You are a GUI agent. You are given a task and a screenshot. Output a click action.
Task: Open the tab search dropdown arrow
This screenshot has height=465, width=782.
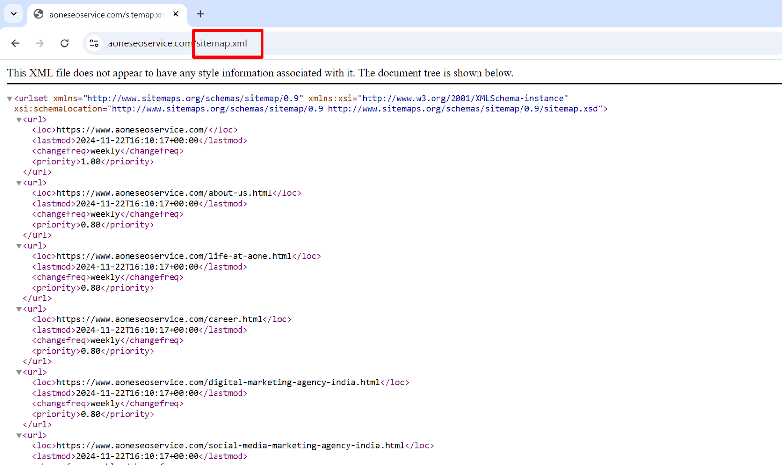(x=14, y=14)
